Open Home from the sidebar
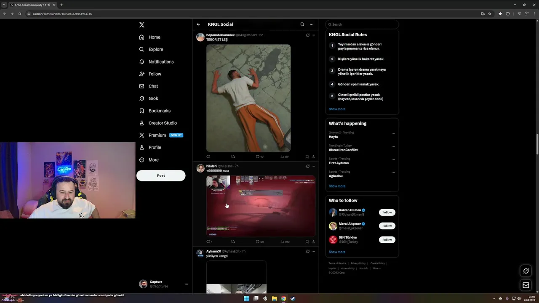The image size is (539, 303). [x=150, y=37]
